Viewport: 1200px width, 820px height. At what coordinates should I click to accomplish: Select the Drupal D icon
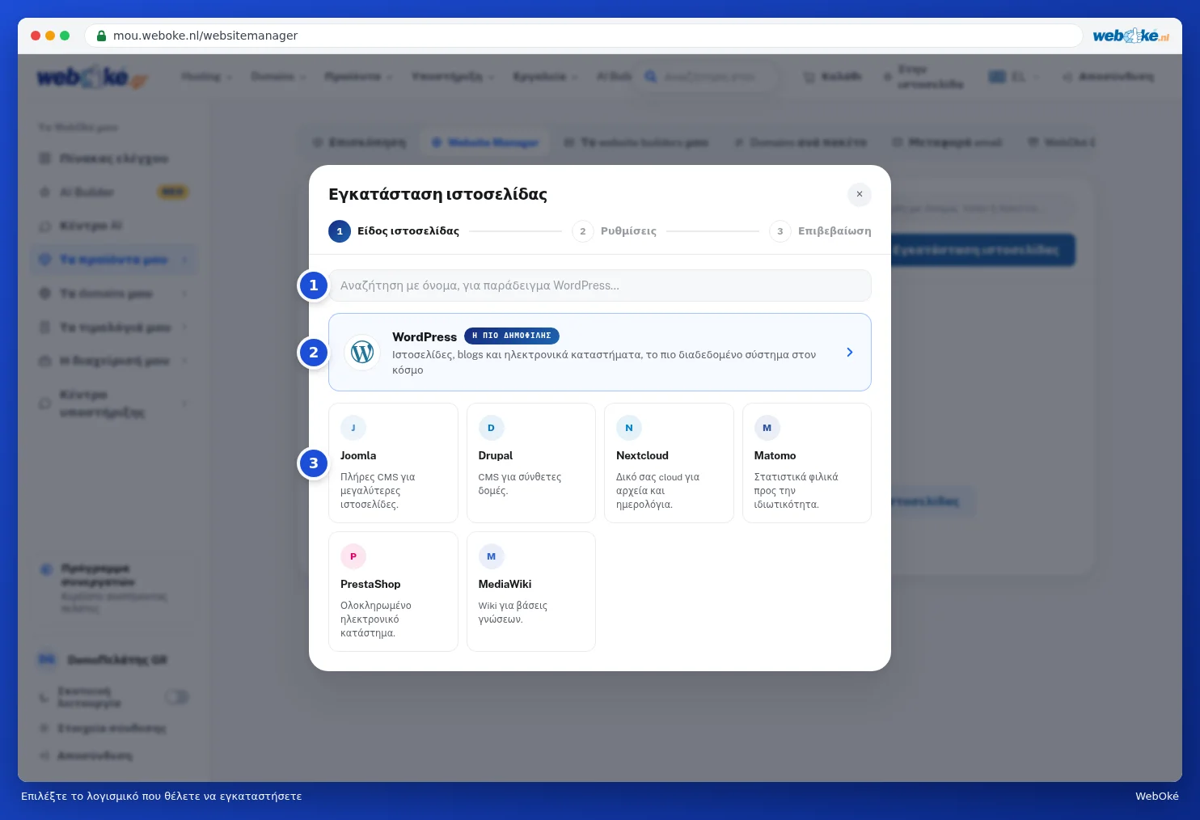click(491, 428)
